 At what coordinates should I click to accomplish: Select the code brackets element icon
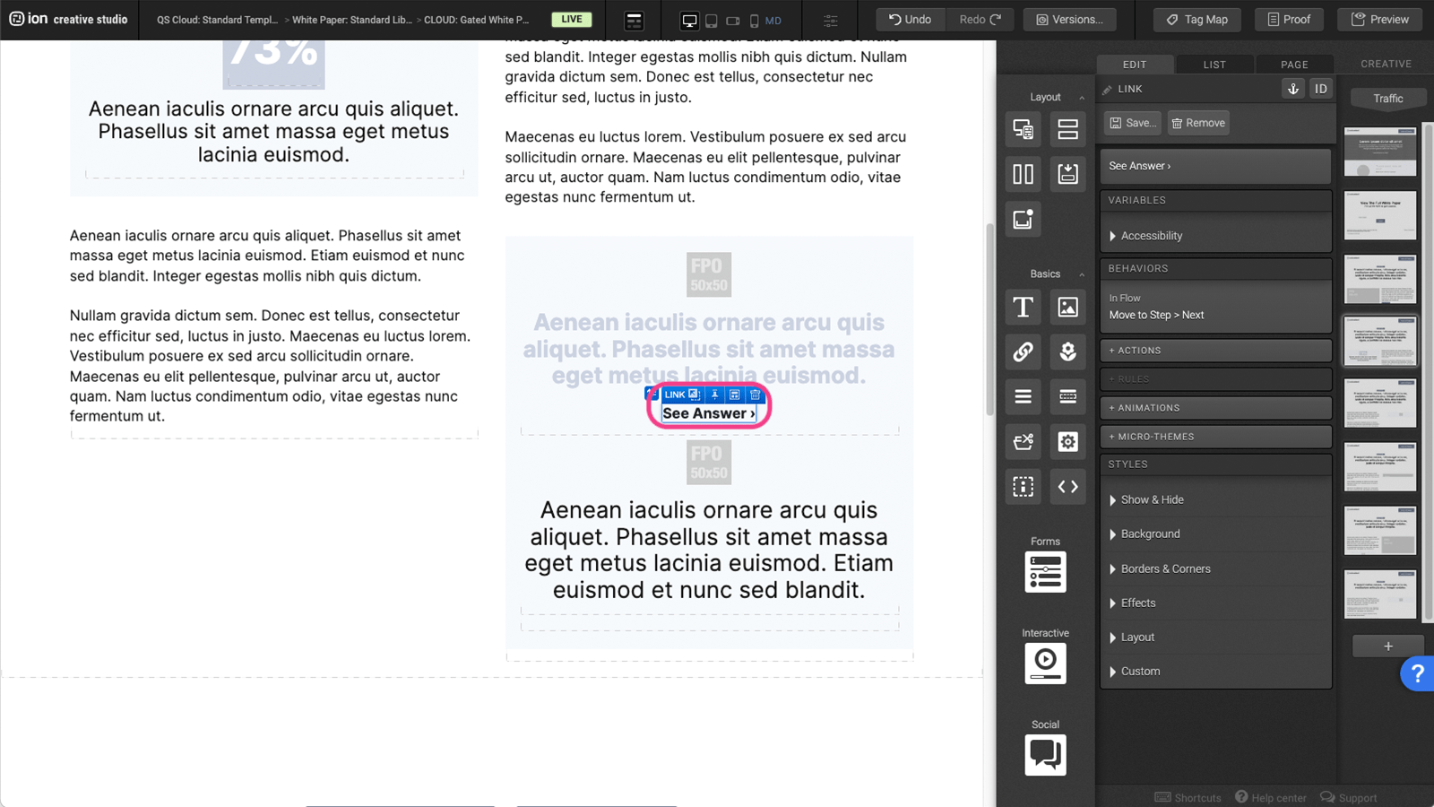[1067, 487]
